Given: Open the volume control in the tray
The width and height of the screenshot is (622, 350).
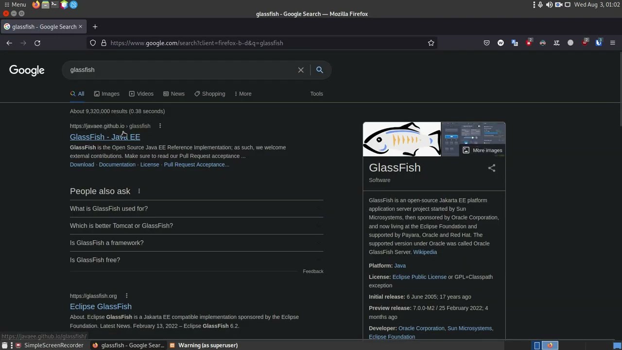Looking at the screenshot, I should click(549, 4).
